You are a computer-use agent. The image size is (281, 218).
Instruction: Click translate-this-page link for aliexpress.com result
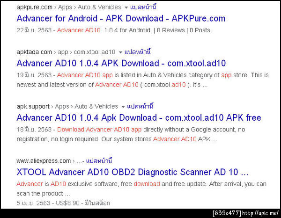pyautogui.click(x=99, y=161)
